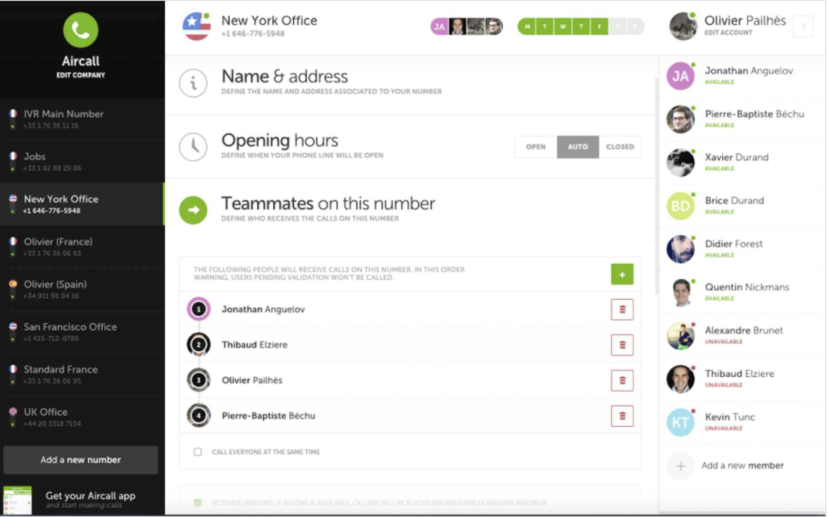The height and width of the screenshot is (517, 828).
Task: Add a teammate with the green plus button
Action: pos(622,274)
